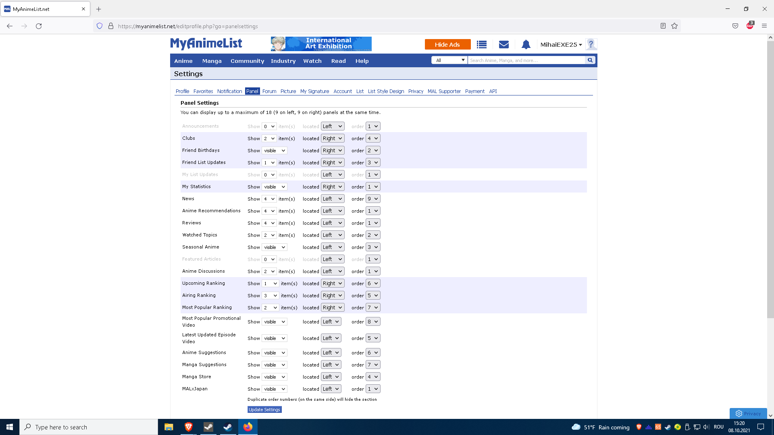Screen dimensions: 774x435
Task: Open the My Signature tab
Action: pyautogui.click(x=314, y=91)
